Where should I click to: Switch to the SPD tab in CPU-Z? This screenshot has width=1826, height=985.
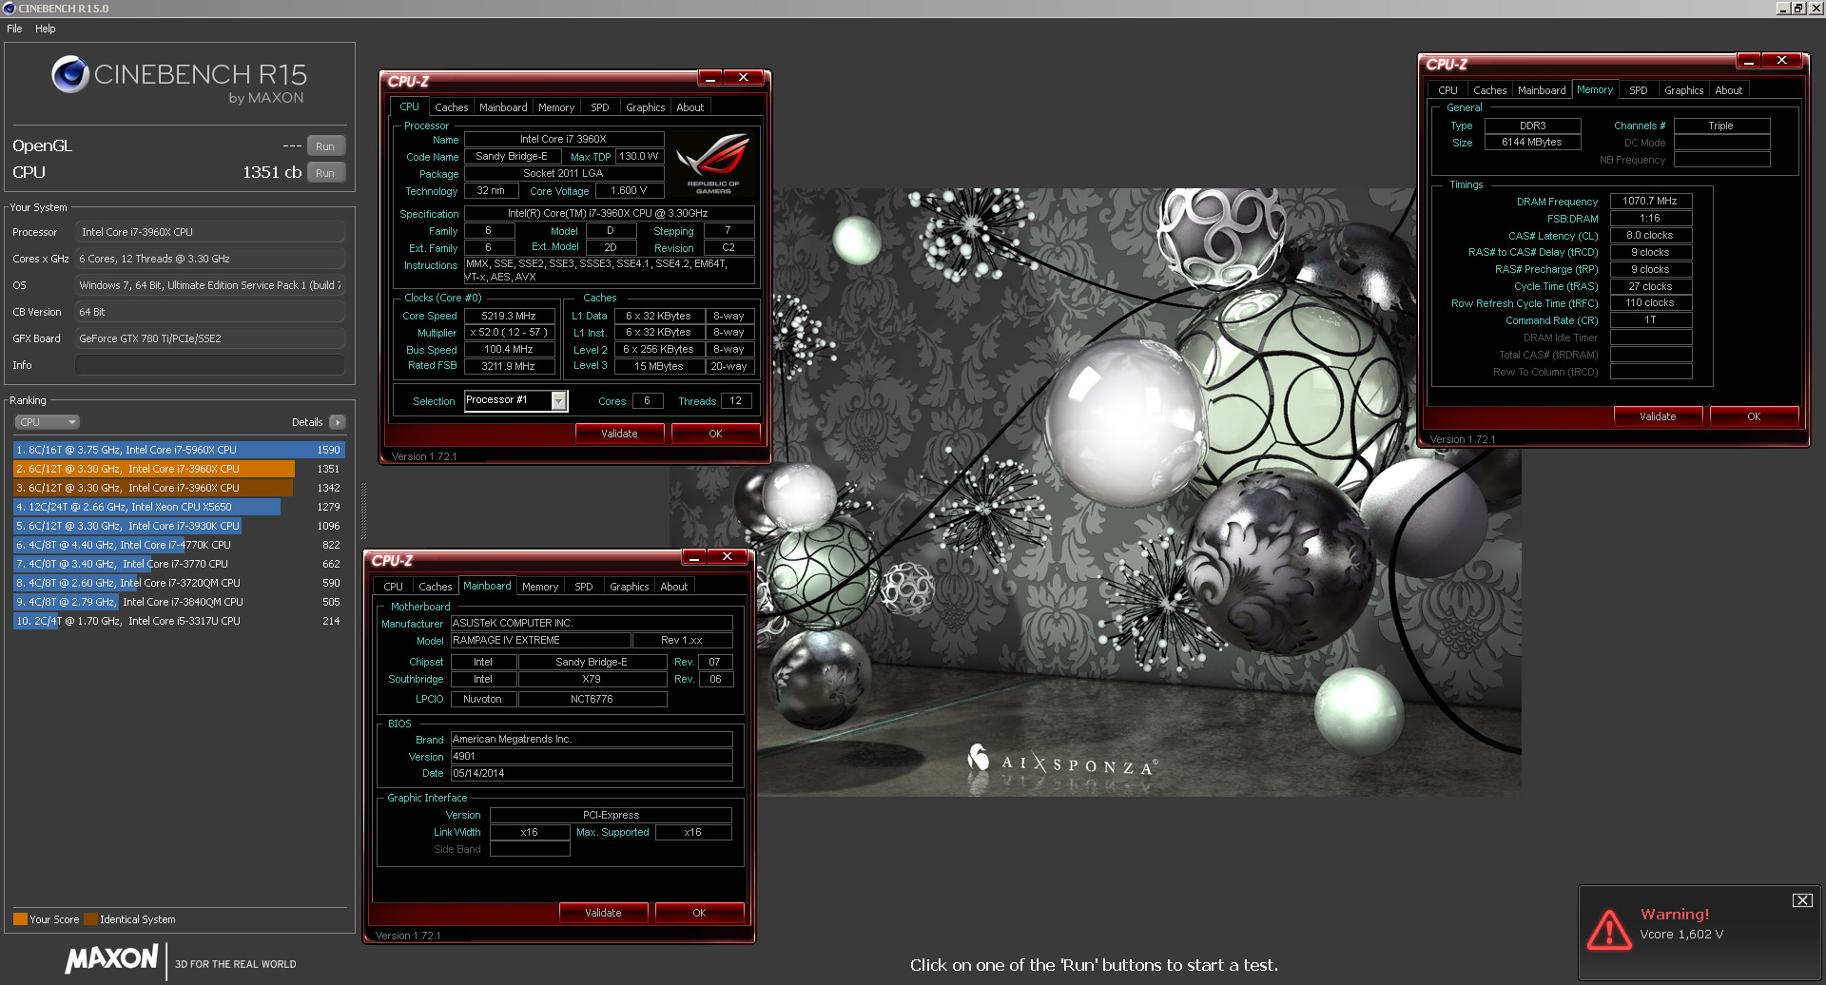[x=600, y=106]
